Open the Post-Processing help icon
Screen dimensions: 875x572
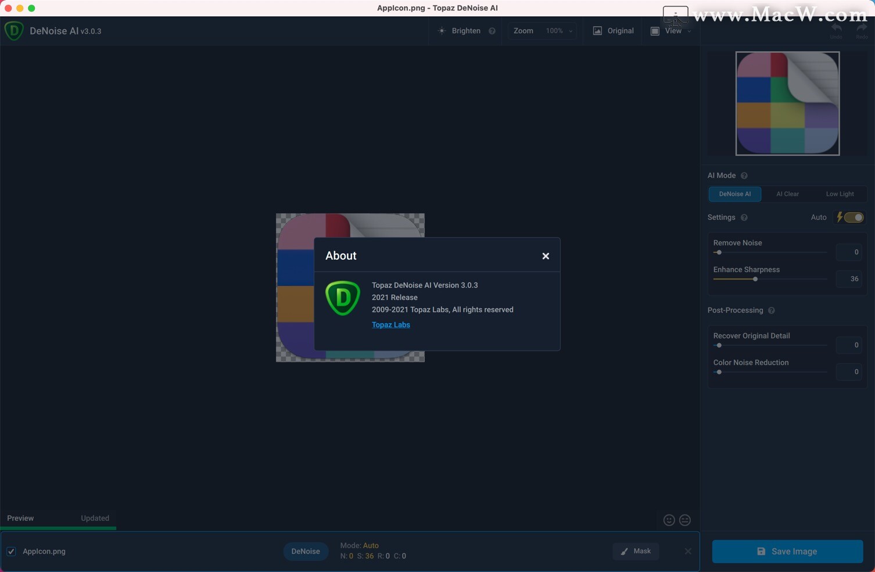pos(772,310)
